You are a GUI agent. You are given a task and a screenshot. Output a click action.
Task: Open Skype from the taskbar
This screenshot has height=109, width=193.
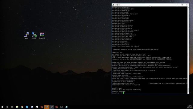pos(27,107)
